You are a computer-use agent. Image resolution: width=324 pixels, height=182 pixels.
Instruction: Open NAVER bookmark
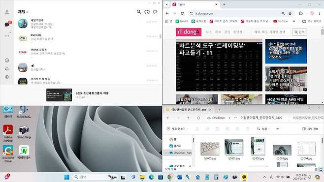182,21
